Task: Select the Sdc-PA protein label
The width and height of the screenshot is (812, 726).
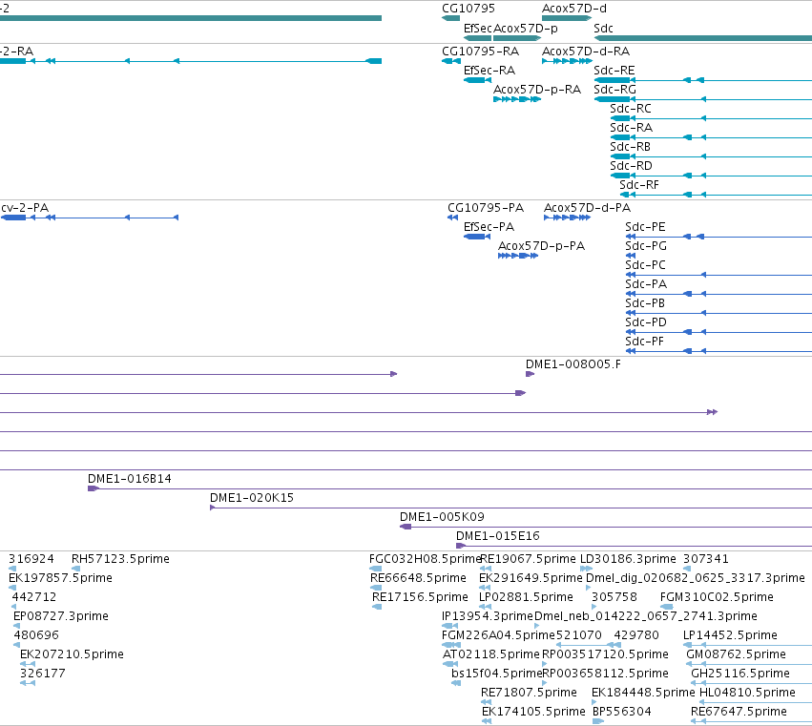Action: 646,285
